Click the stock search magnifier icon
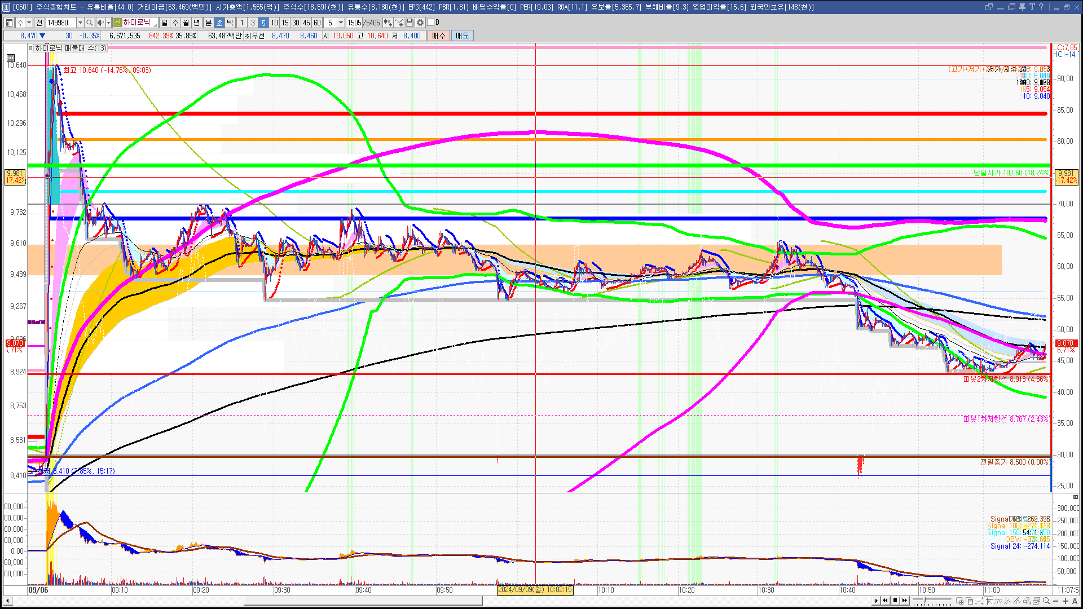The image size is (1083, 609). [89, 23]
